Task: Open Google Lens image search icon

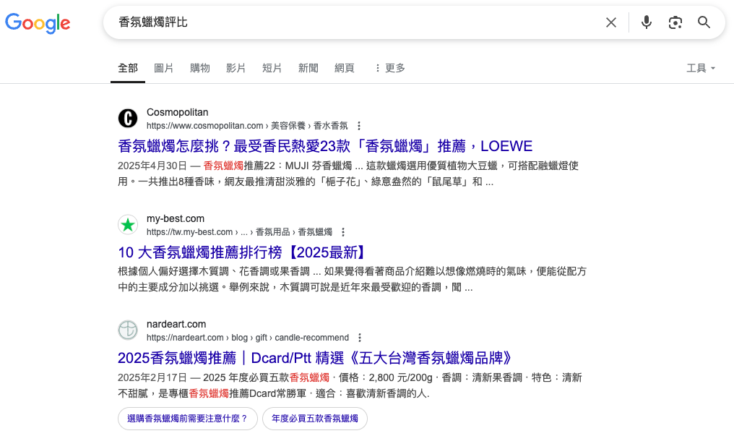Action: [x=675, y=22]
